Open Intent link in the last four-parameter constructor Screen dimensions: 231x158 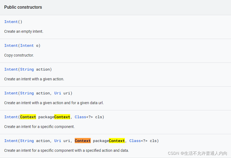[11, 141]
